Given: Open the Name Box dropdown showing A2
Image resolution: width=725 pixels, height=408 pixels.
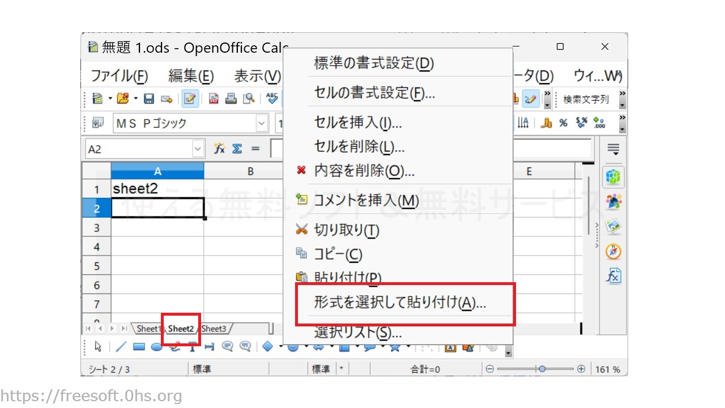Looking at the screenshot, I should click(x=198, y=149).
